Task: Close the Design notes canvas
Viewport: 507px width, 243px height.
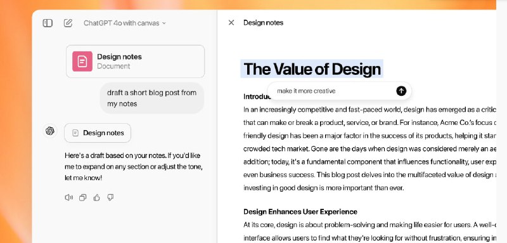Action: point(231,23)
